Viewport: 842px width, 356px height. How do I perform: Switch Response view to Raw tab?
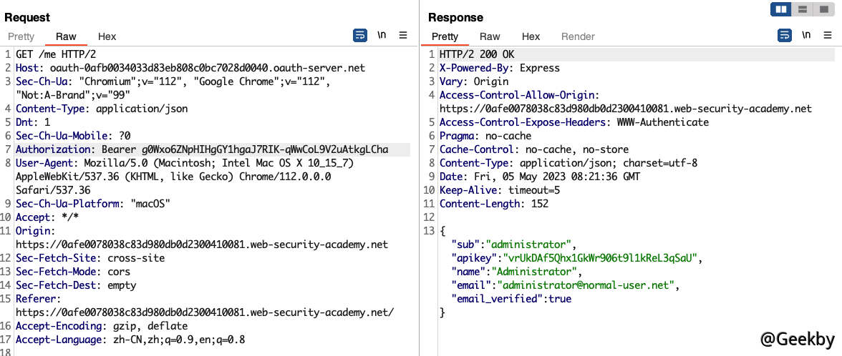point(490,36)
